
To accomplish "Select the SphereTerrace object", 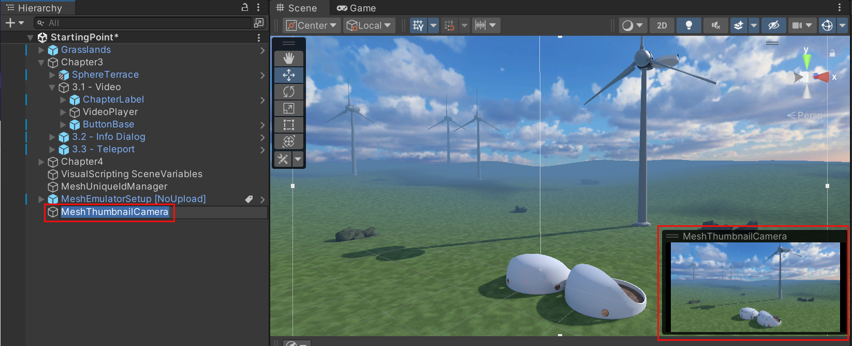I will pos(105,75).
